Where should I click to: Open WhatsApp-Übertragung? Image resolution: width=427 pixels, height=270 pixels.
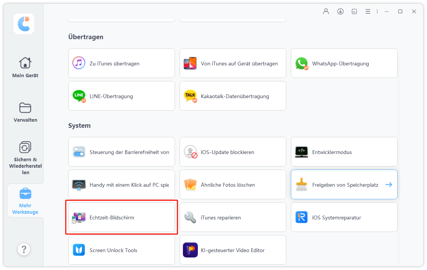click(344, 63)
